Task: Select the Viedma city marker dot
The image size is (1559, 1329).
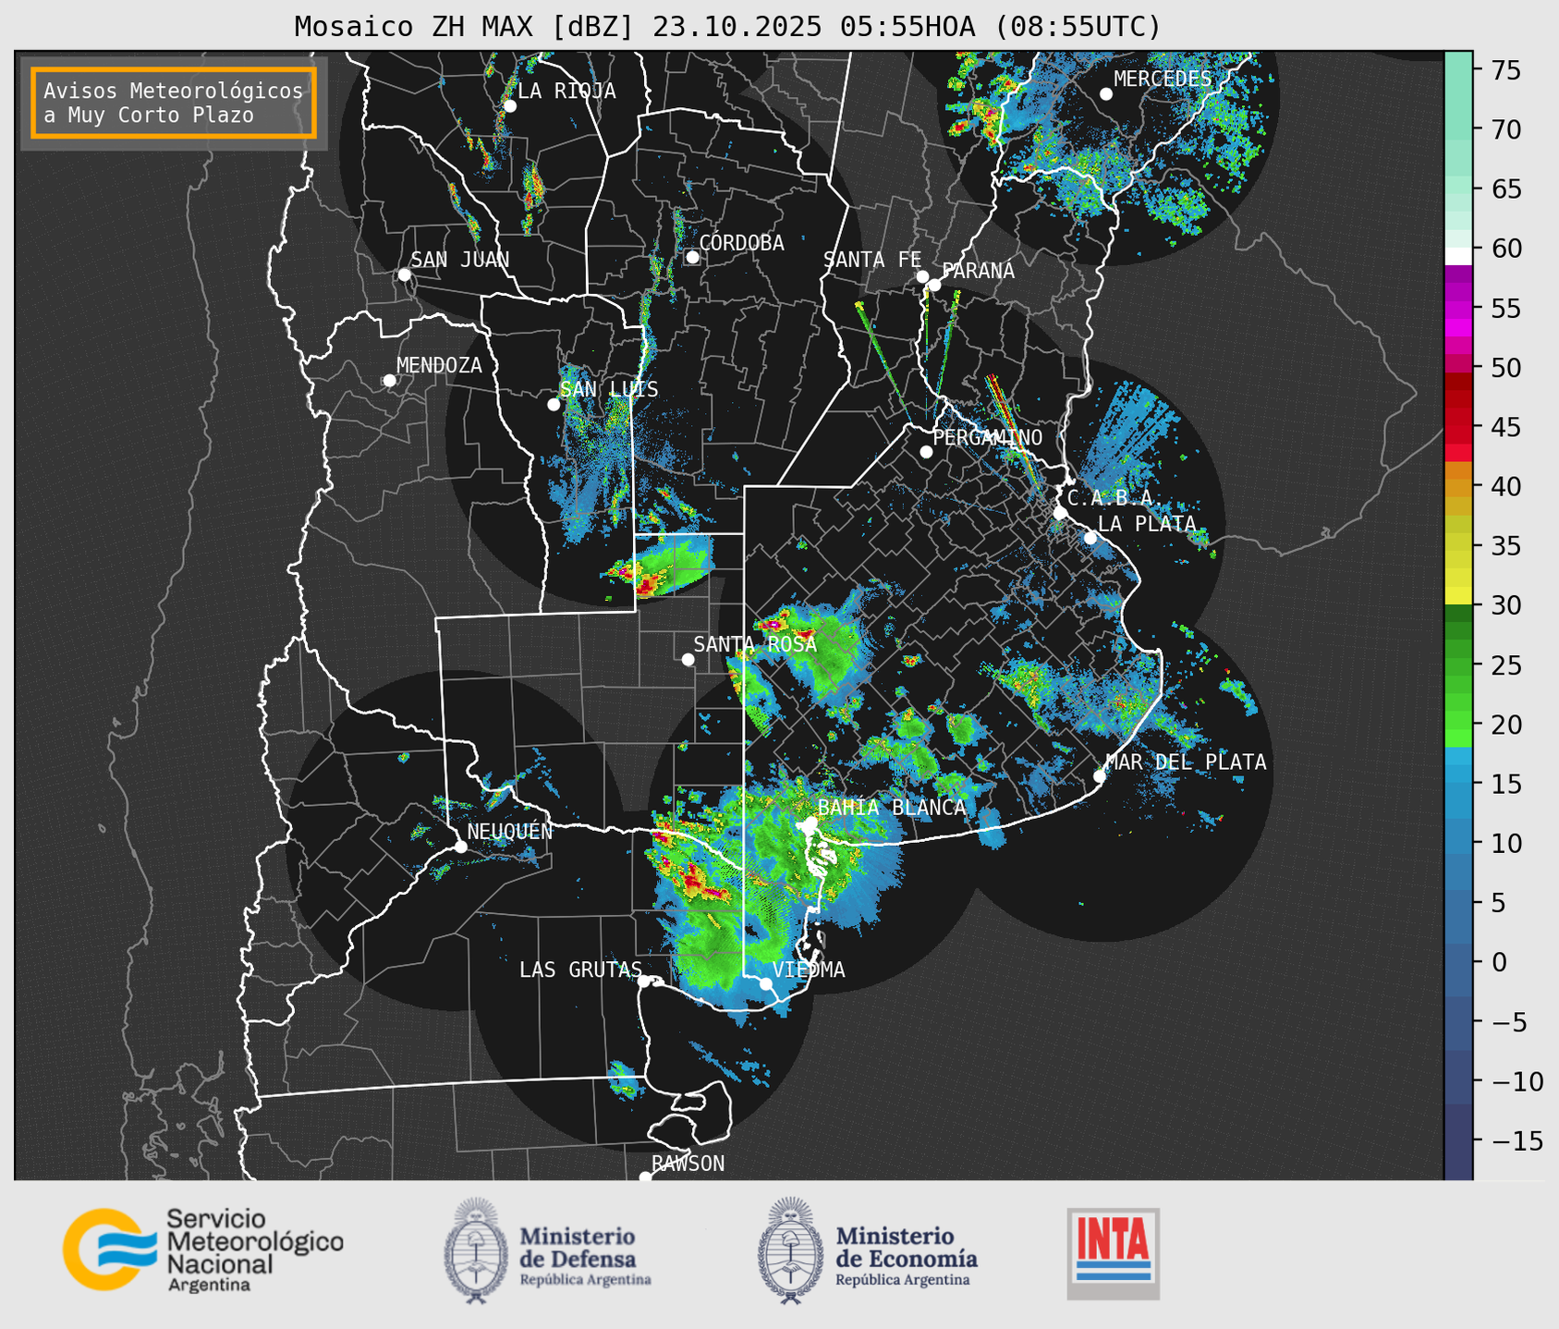Action: pyautogui.click(x=765, y=983)
